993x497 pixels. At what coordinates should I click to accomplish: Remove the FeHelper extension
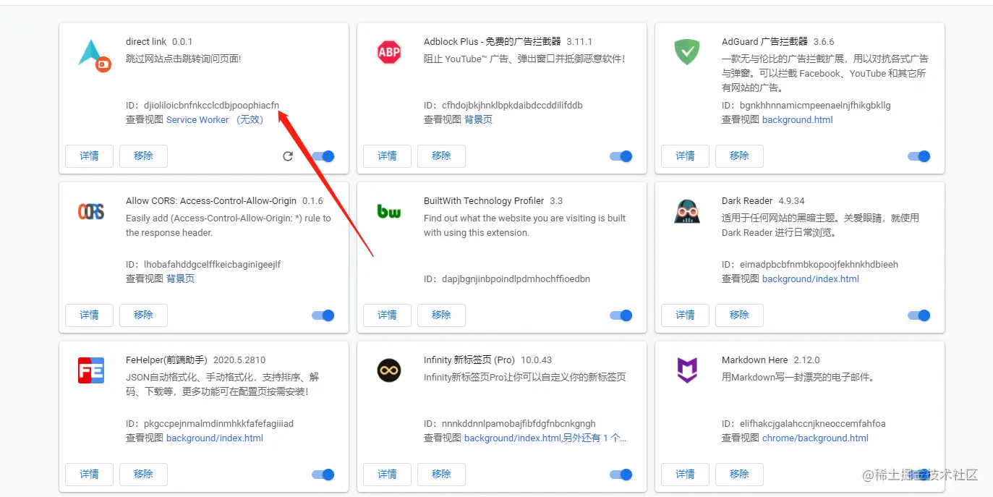pos(143,475)
